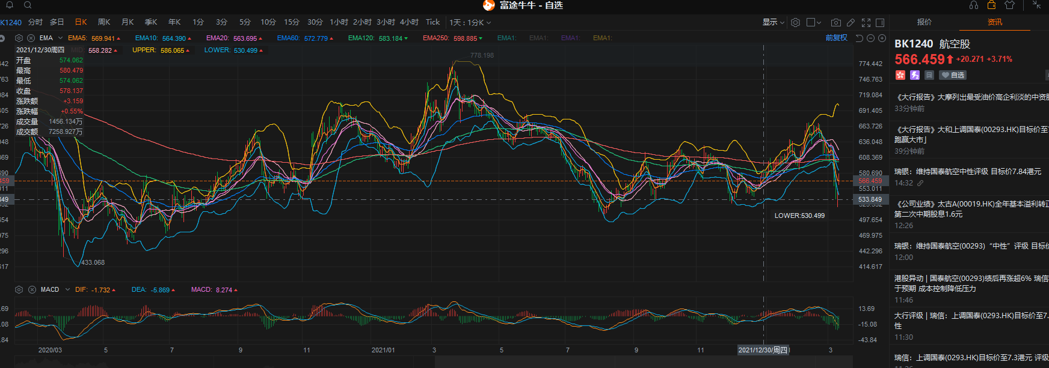Open the orange wallet icon
Screen dimensions: 1049x368
pyautogui.click(x=992, y=5)
